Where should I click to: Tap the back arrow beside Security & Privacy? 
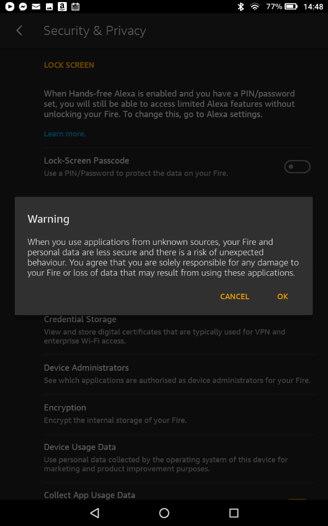19,31
